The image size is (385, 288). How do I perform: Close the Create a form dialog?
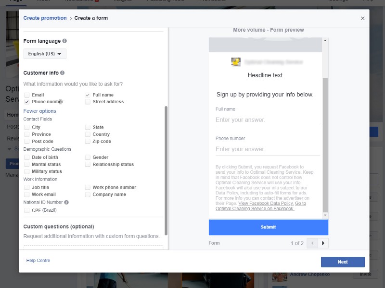pos(362,18)
